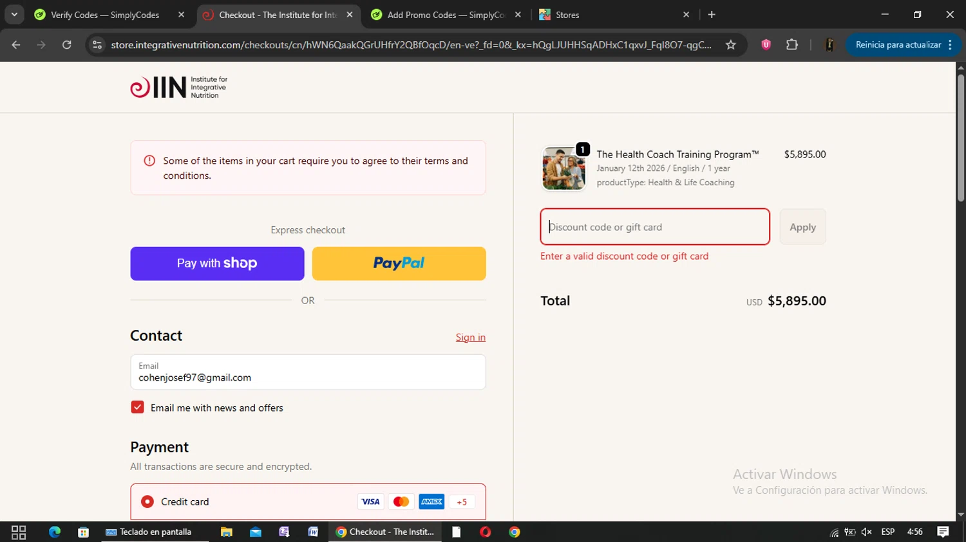Focus the Discount code or gift card field
This screenshot has width=966, height=542.
point(655,227)
